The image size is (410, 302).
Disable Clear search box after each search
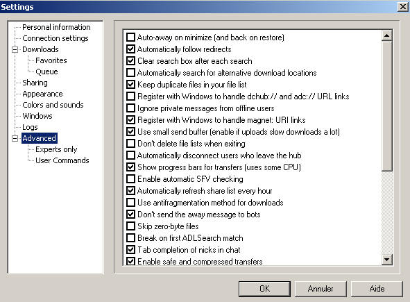point(130,60)
